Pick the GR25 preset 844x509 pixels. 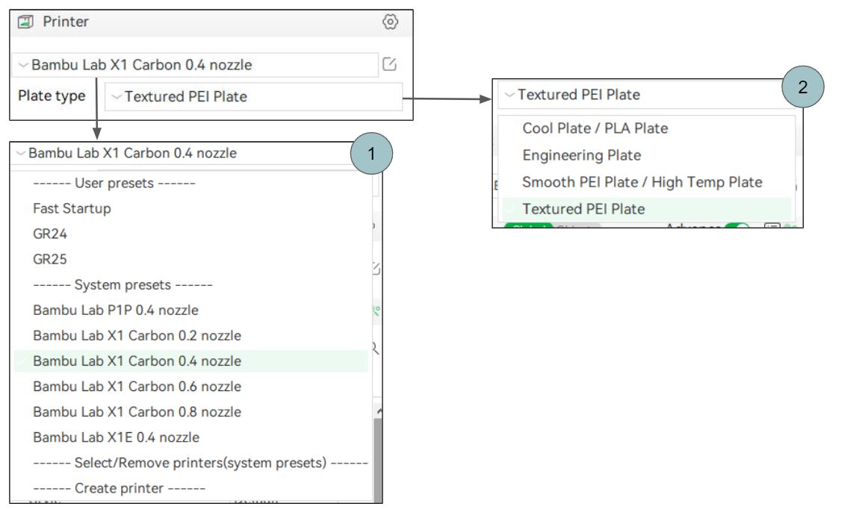coord(50,259)
